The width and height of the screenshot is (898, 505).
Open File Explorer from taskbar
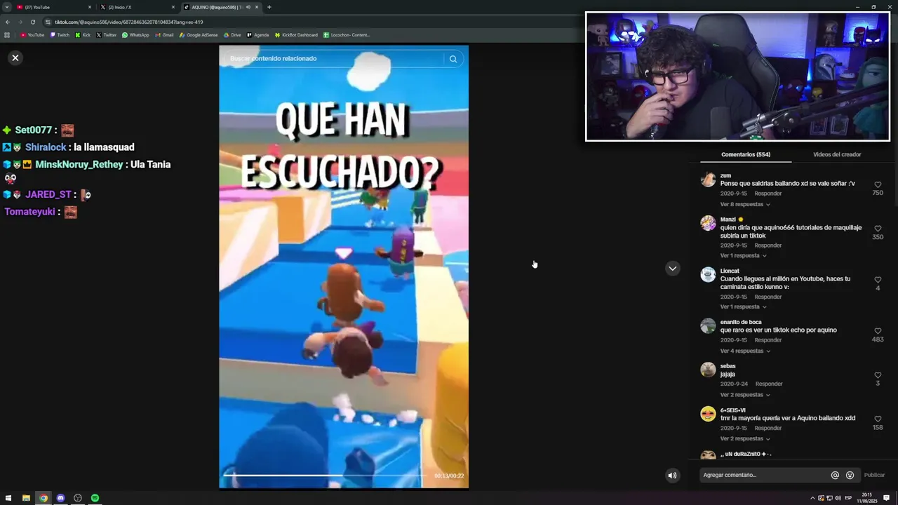(x=26, y=498)
